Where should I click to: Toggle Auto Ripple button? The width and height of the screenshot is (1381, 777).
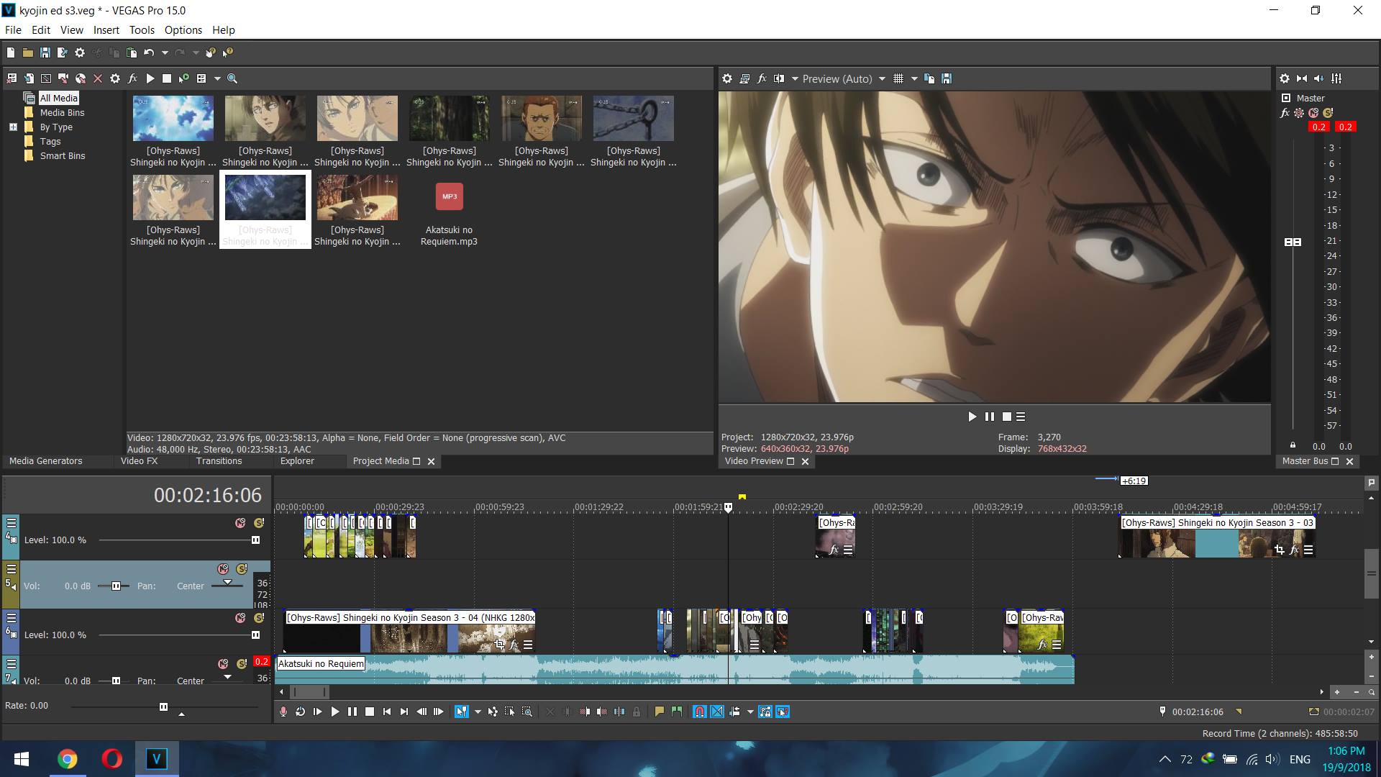tap(734, 712)
